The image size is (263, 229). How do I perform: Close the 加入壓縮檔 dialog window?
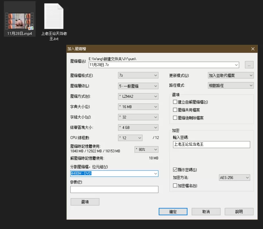coord(253,49)
